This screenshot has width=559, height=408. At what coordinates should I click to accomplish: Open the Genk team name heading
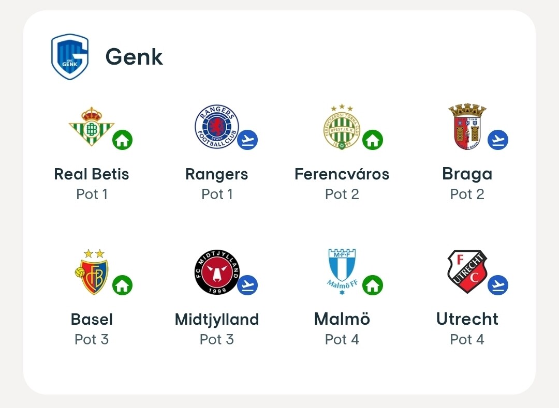[134, 56]
